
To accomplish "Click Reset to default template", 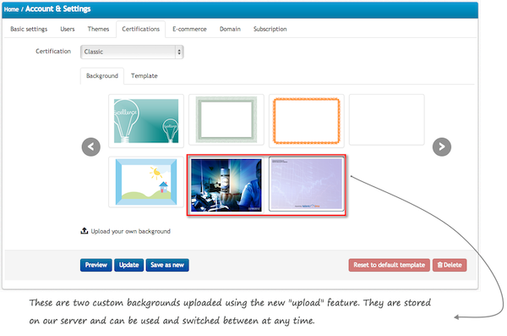I will (x=390, y=265).
